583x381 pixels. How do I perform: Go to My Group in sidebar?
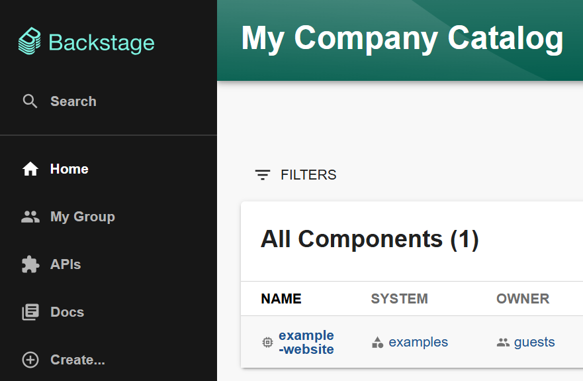coord(83,217)
